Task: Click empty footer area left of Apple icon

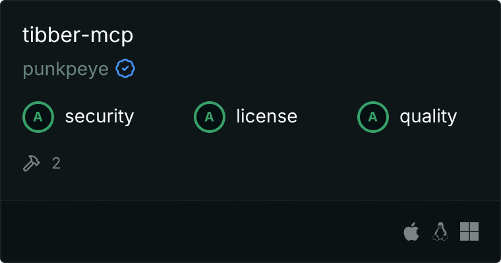Action: [204, 231]
